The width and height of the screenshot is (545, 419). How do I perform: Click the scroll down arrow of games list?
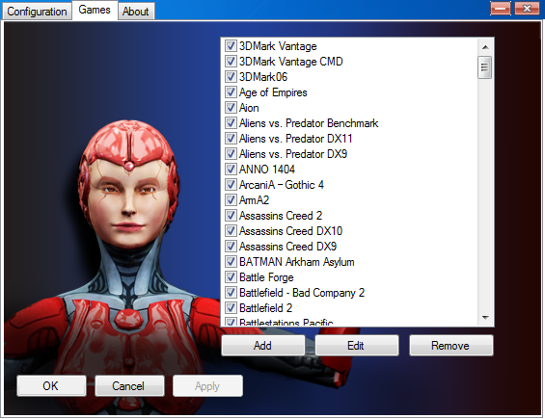485,317
